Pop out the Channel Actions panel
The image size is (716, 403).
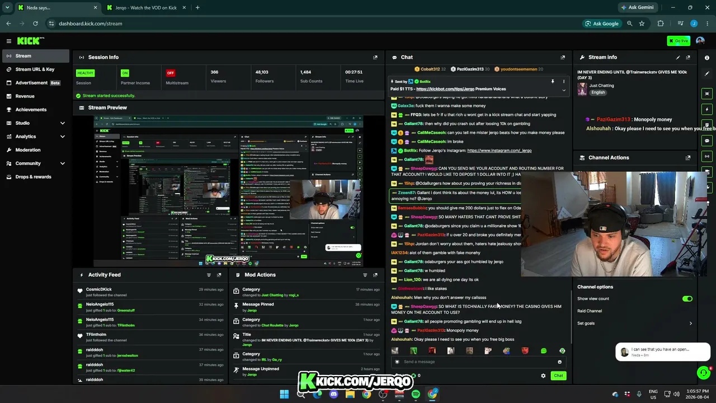(688, 158)
